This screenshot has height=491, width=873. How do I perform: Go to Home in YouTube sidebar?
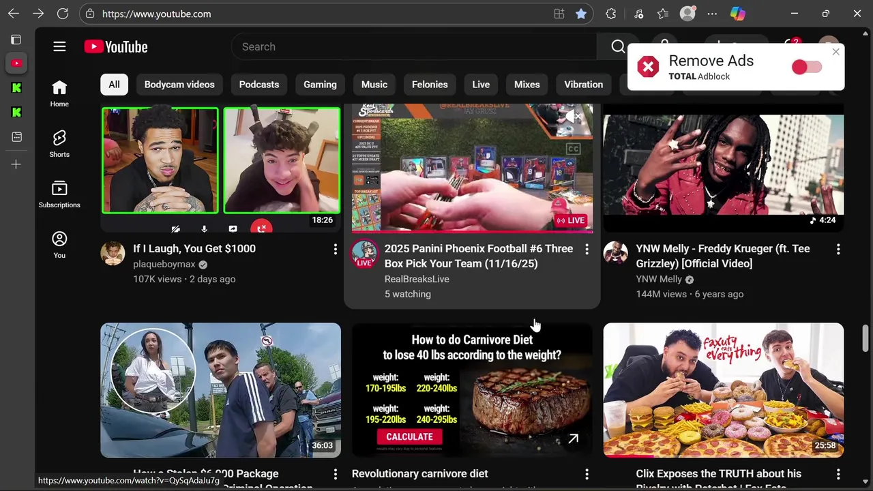click(59, 93)
